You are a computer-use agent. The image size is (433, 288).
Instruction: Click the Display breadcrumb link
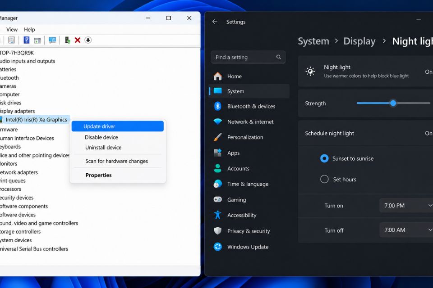359,41
